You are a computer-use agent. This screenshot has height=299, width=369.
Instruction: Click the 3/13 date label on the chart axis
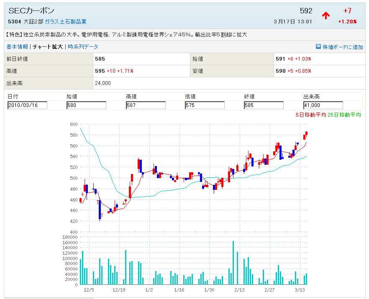point(300,289)
